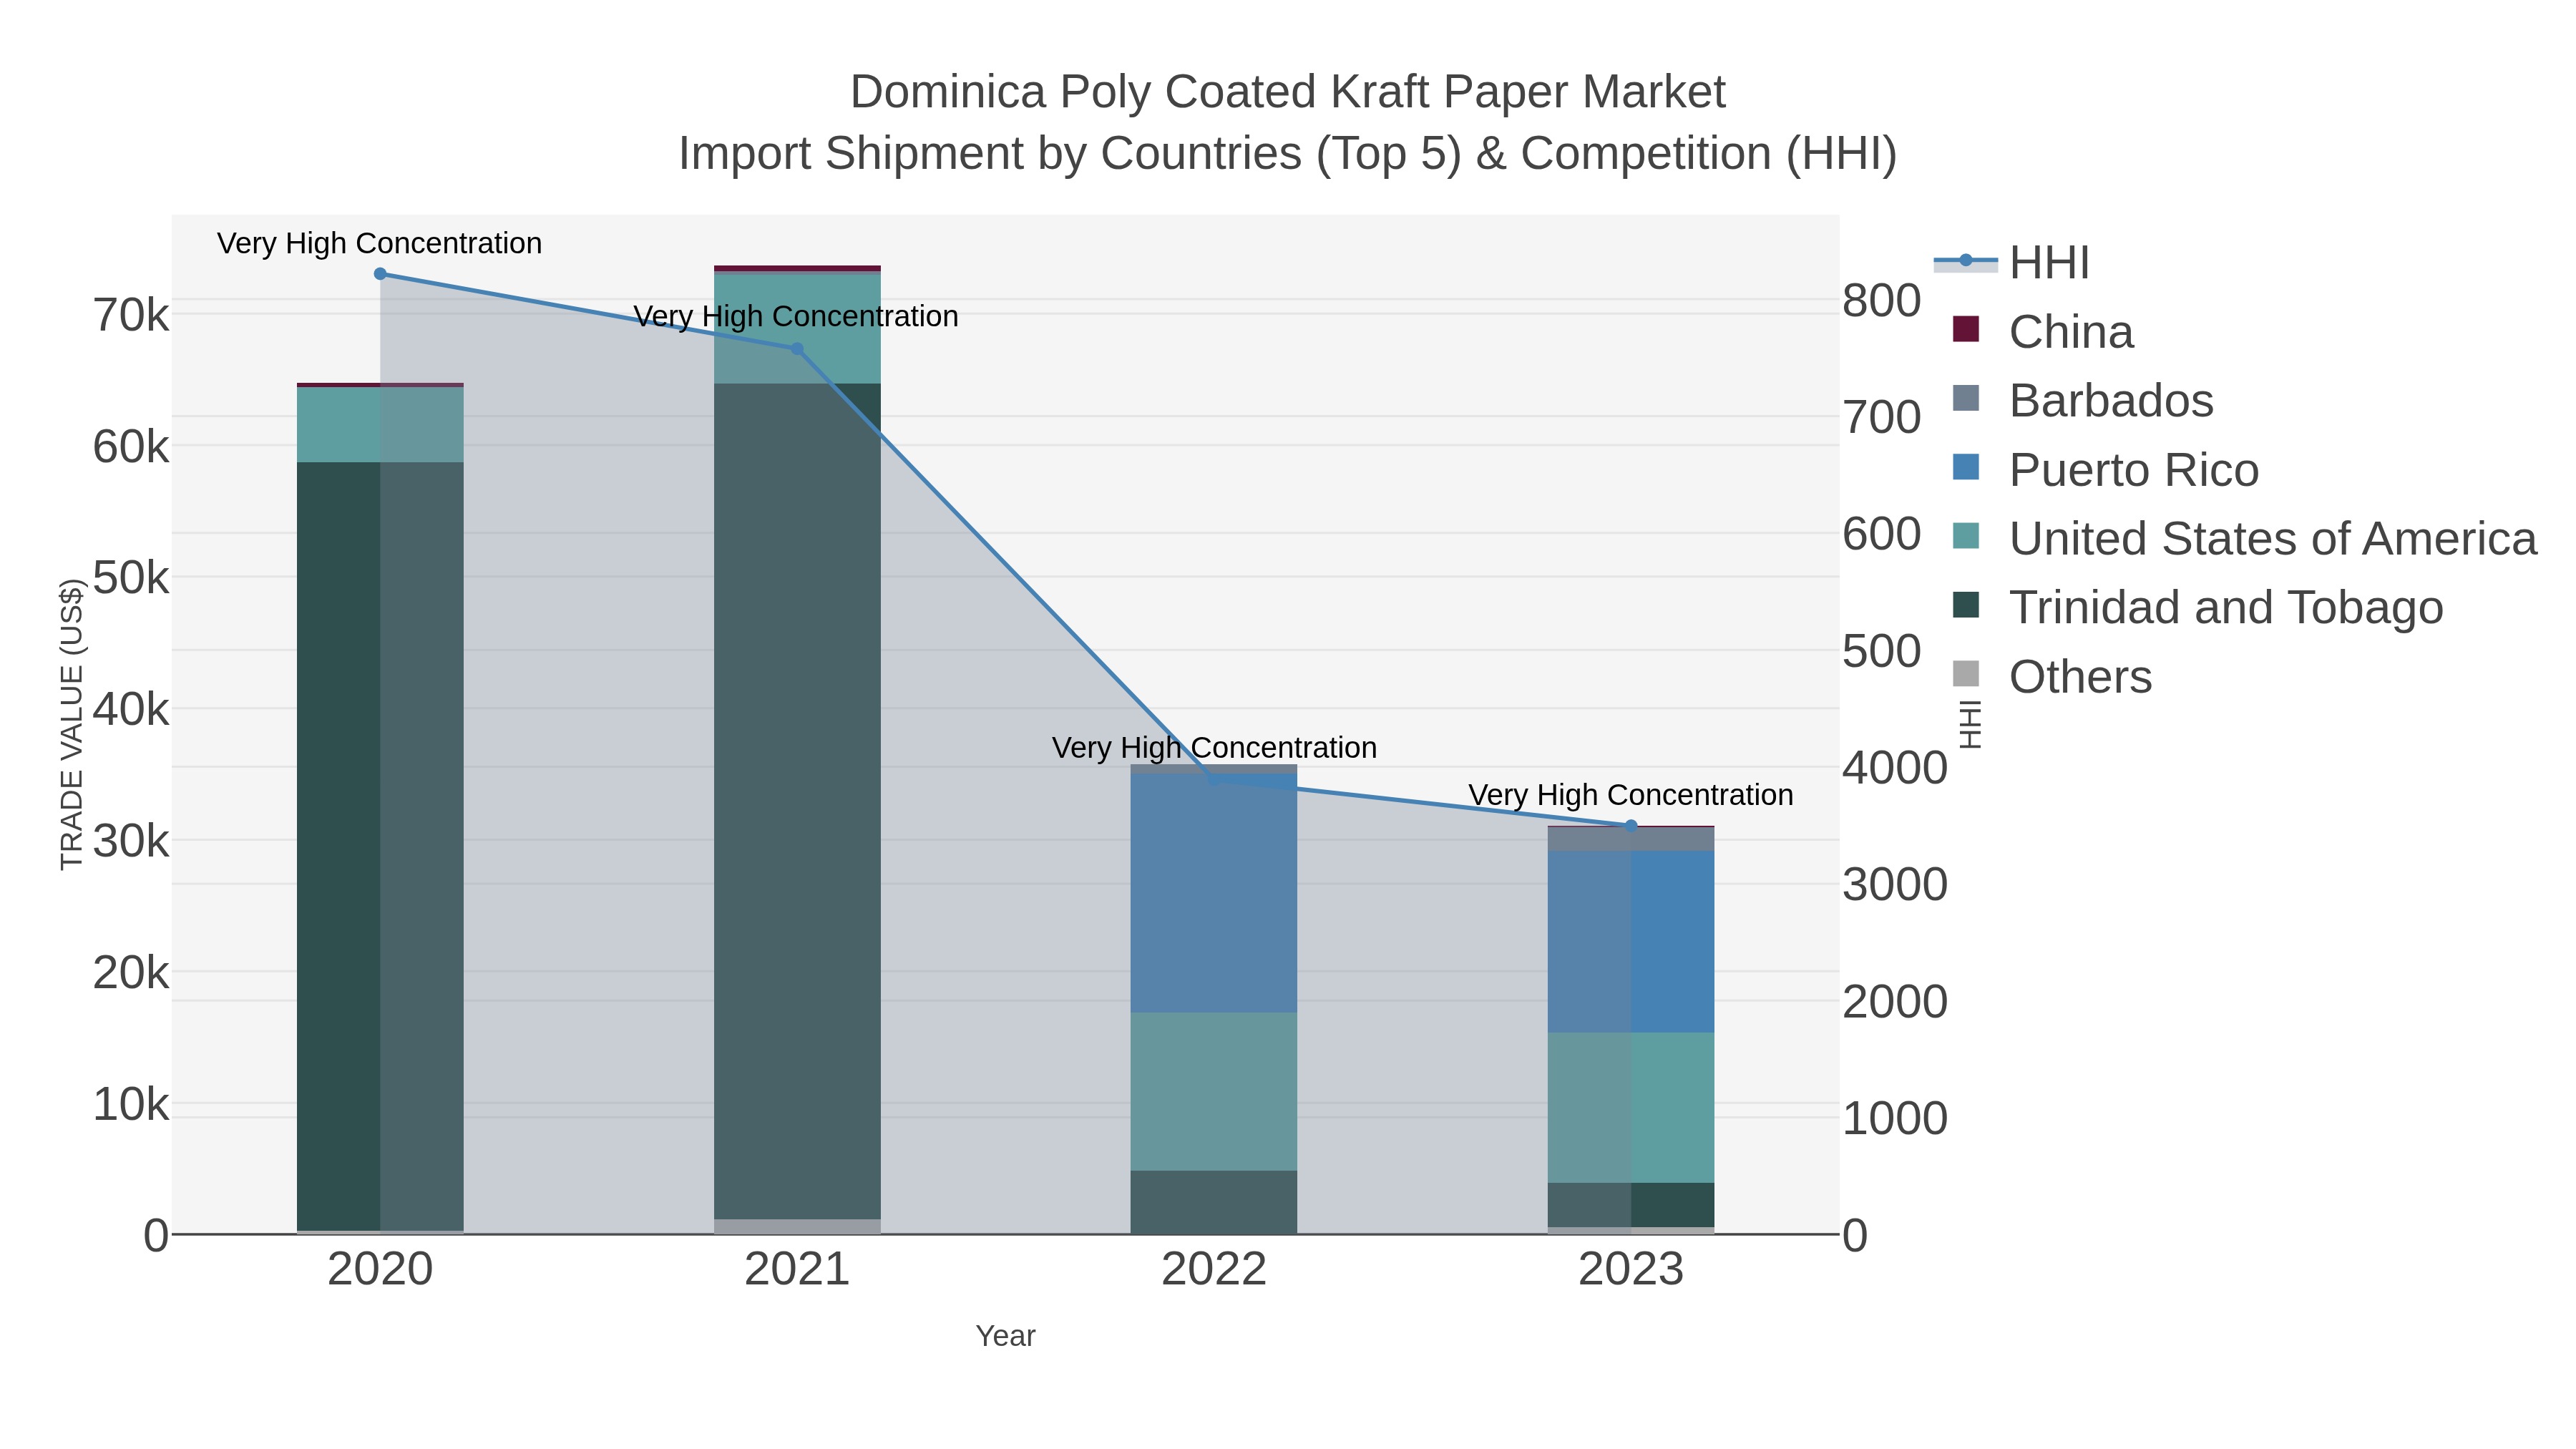2576x1449 pixels.
Task: Click the 2022 x-axis label
Action: [1214, 1270]
